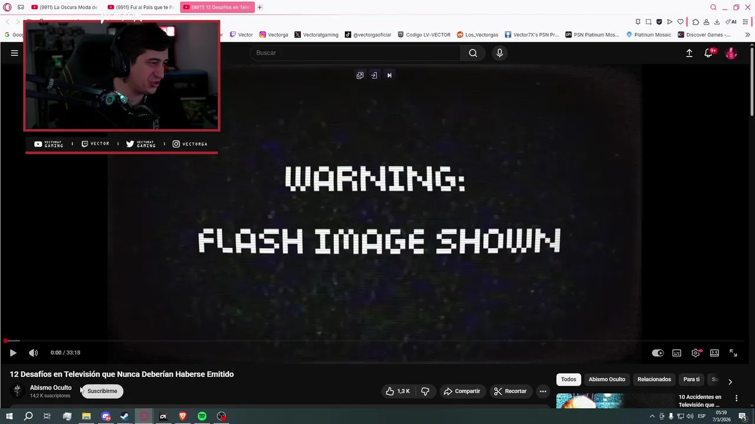Viewport: 755px width, 424px height.
Task: Show hidden system tray icons
Action: 652,416
